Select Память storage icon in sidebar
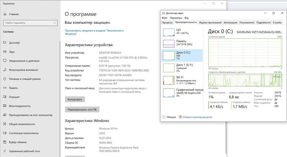Viewport: 287px width, 157px height. (5, 88)
